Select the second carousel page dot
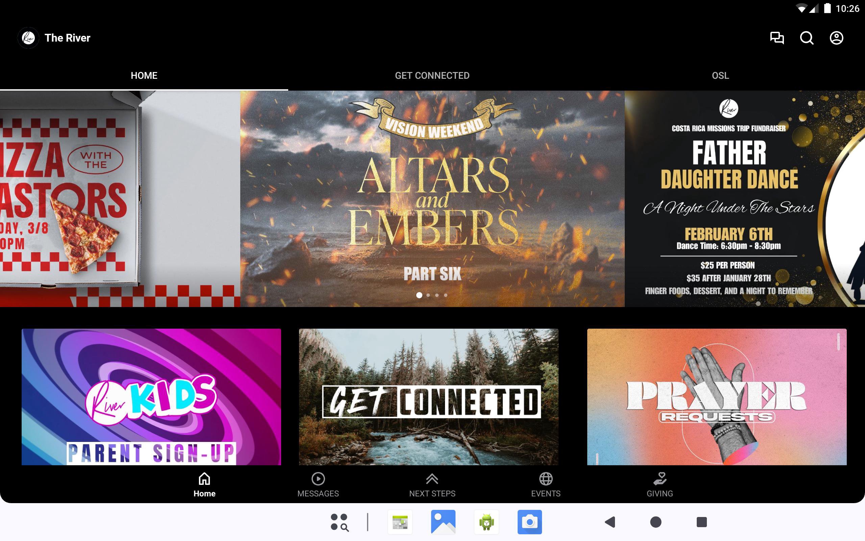 click(x=428, y=295)
